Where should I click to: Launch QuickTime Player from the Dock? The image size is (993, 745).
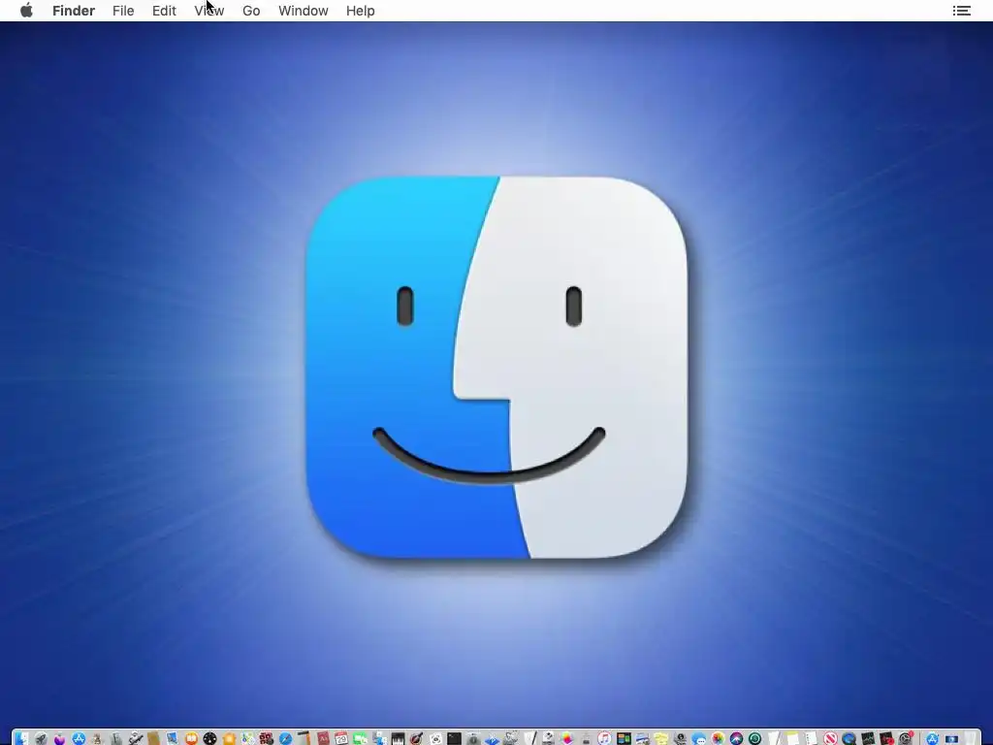pyautogui.click(x=849, y=738)
